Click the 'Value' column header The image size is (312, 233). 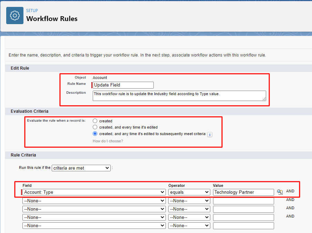pyautogui.click(x=218, y=185)
